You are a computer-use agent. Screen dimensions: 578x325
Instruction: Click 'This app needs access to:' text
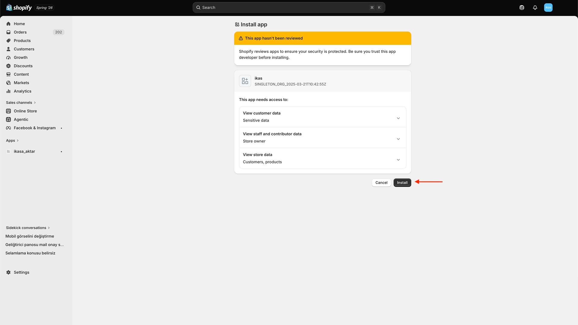click(263, 100)
